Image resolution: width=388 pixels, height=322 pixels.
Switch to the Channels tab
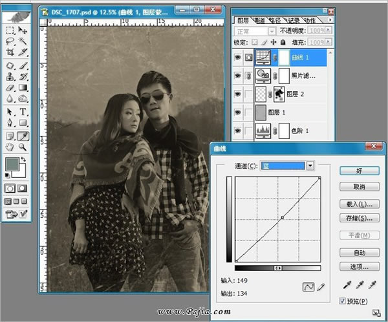259,20
